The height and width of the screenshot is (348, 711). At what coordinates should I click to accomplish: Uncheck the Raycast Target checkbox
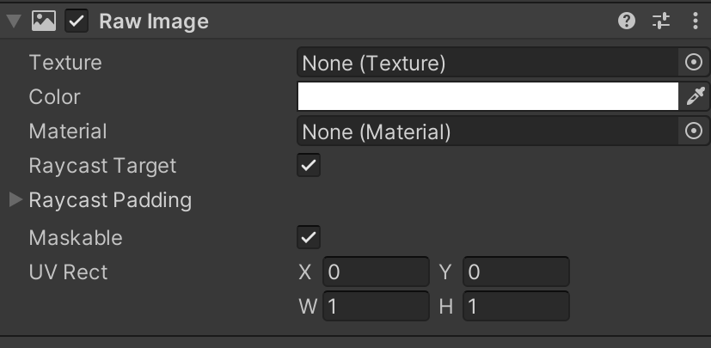coord(309,166)
